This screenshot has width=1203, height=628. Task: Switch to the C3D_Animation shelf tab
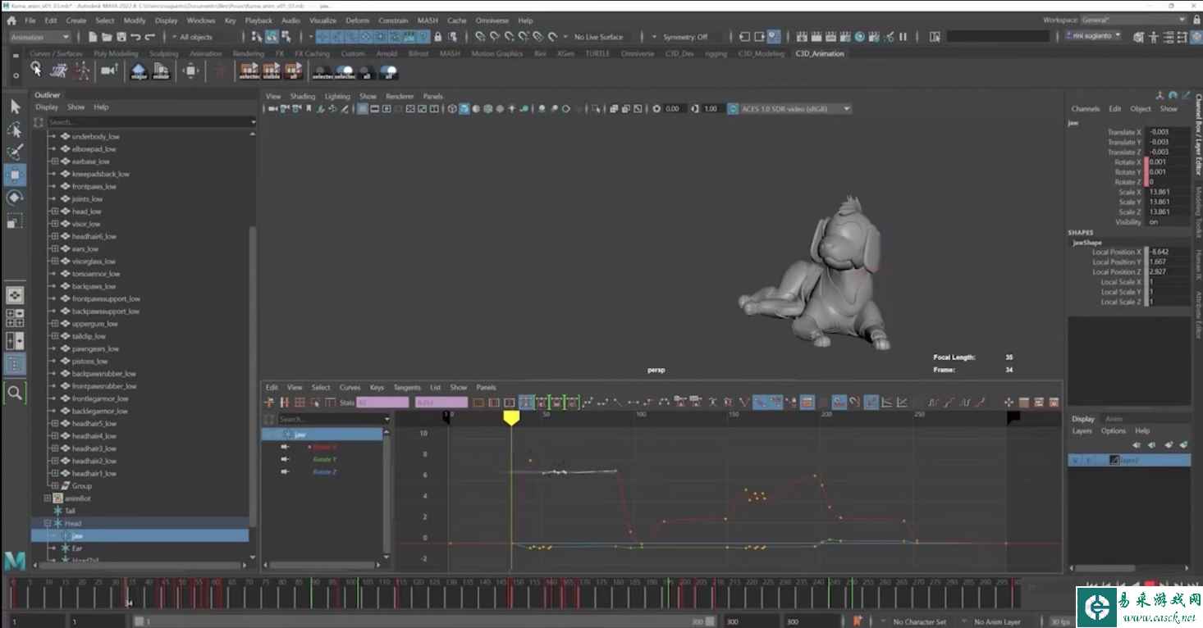820,53
